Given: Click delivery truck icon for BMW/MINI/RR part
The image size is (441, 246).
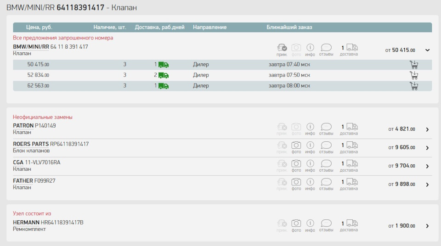Looking at the screenshot, I should (352, 47).
